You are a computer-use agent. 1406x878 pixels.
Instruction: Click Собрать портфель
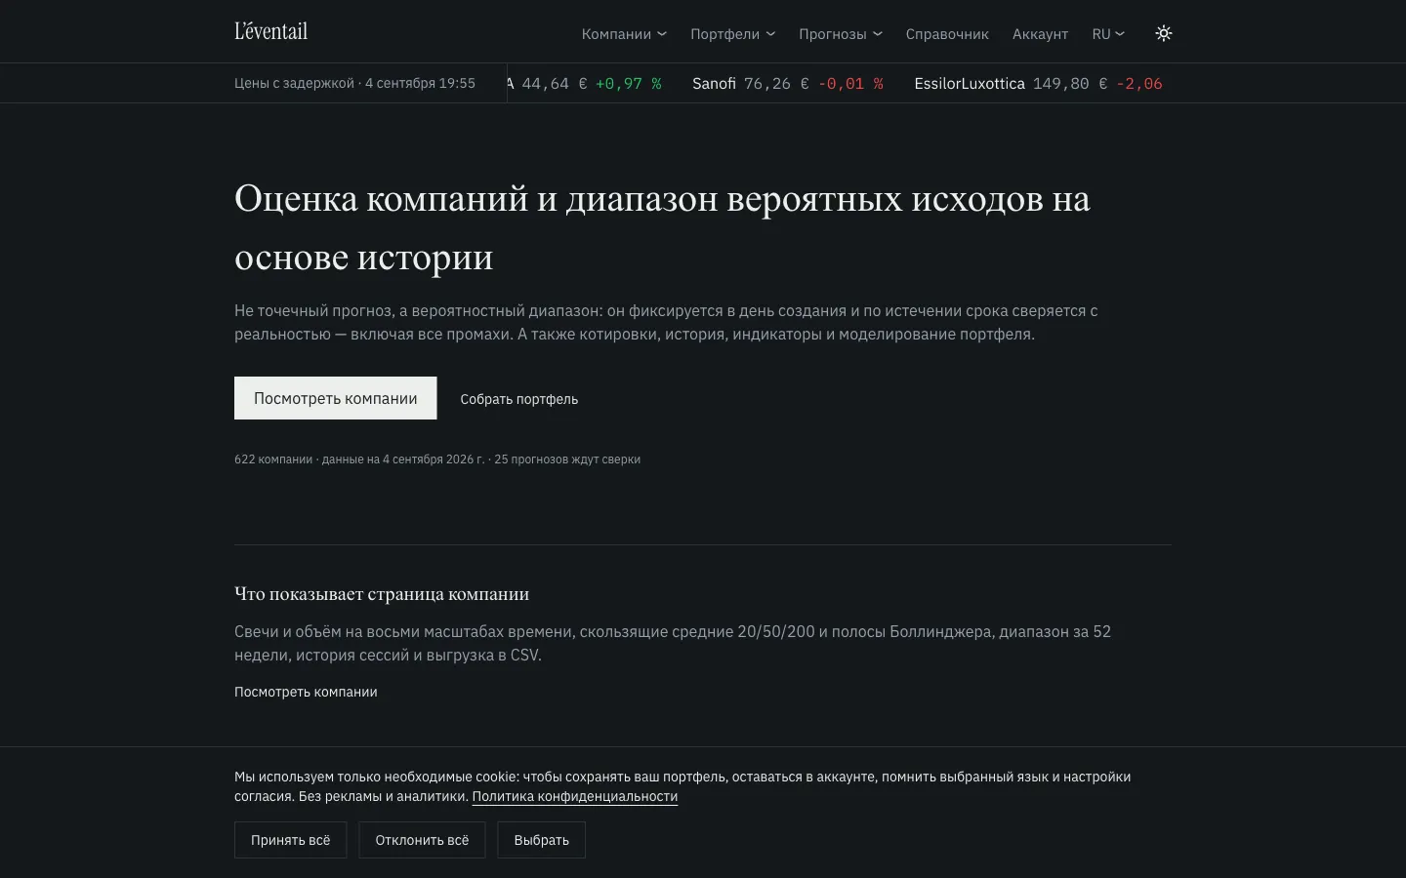tap(519, 399)
